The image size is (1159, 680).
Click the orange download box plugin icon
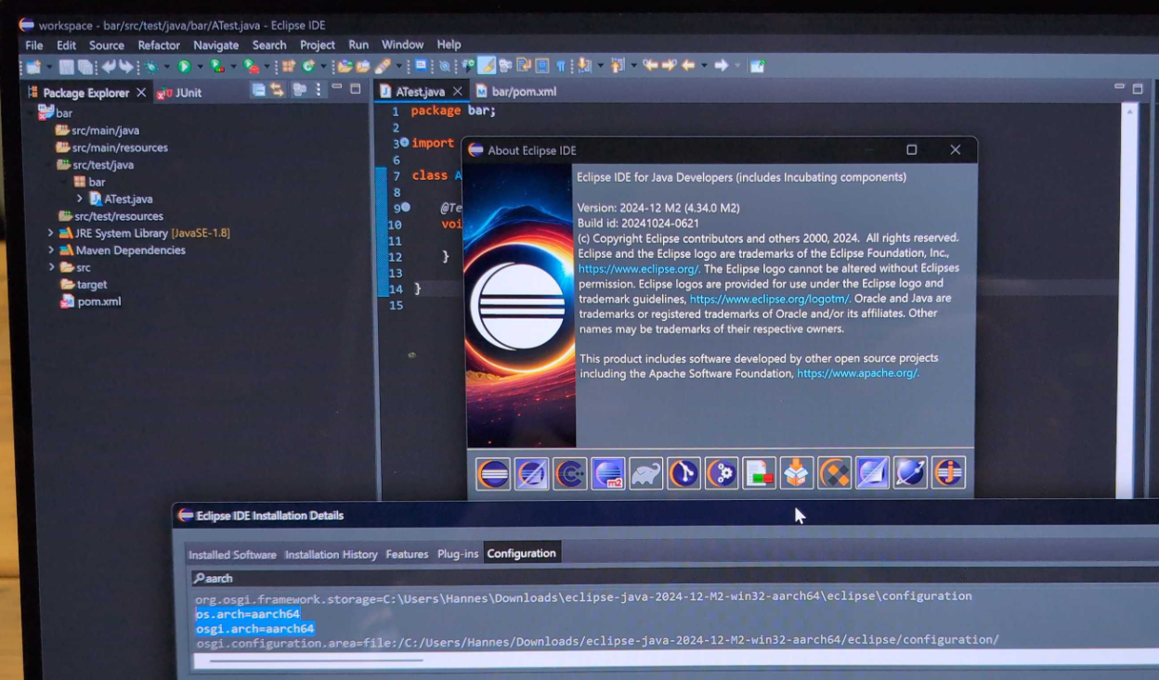pos(797,473)
